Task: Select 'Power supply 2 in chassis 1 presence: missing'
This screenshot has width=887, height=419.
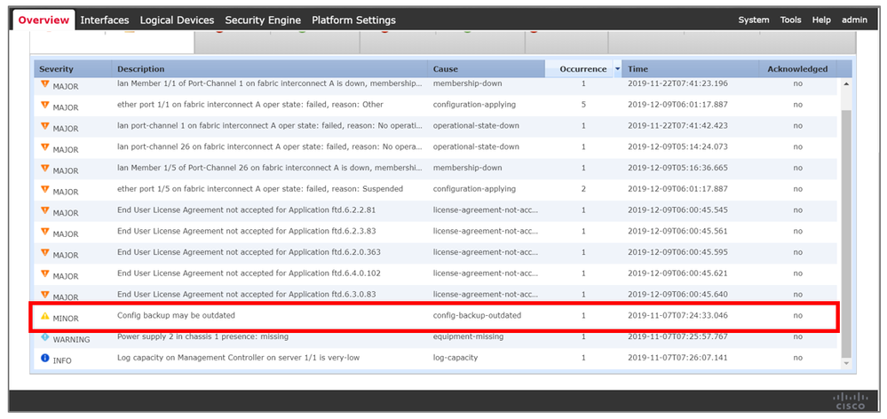Action: point(202,337)
